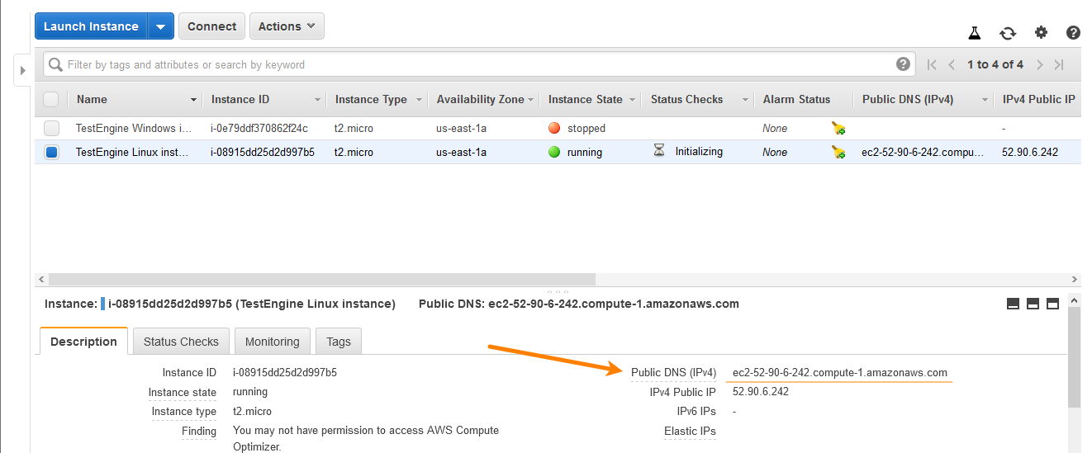
Task: Click the stopped instance state cell
Action: 577,128
